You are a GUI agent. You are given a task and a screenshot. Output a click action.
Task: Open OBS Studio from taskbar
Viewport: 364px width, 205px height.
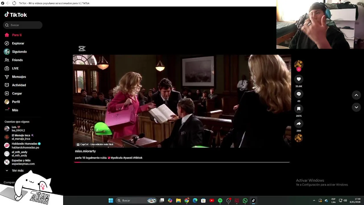(x=228, y=200)
